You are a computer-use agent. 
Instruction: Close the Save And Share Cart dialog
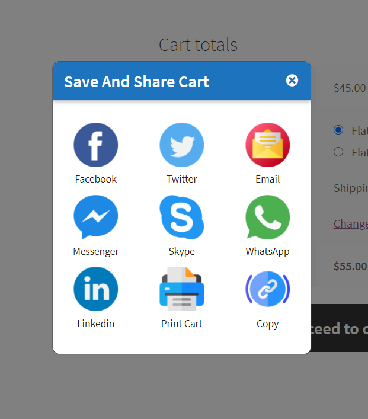click(x=292, y=81)
